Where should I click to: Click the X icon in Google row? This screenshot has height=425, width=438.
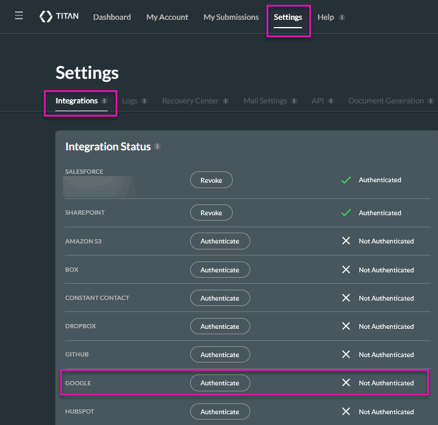click(x=346, y=382)
